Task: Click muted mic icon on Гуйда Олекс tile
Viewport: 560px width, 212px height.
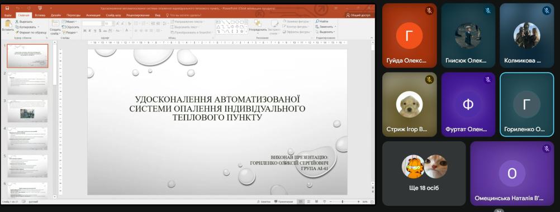Action: 429,11
